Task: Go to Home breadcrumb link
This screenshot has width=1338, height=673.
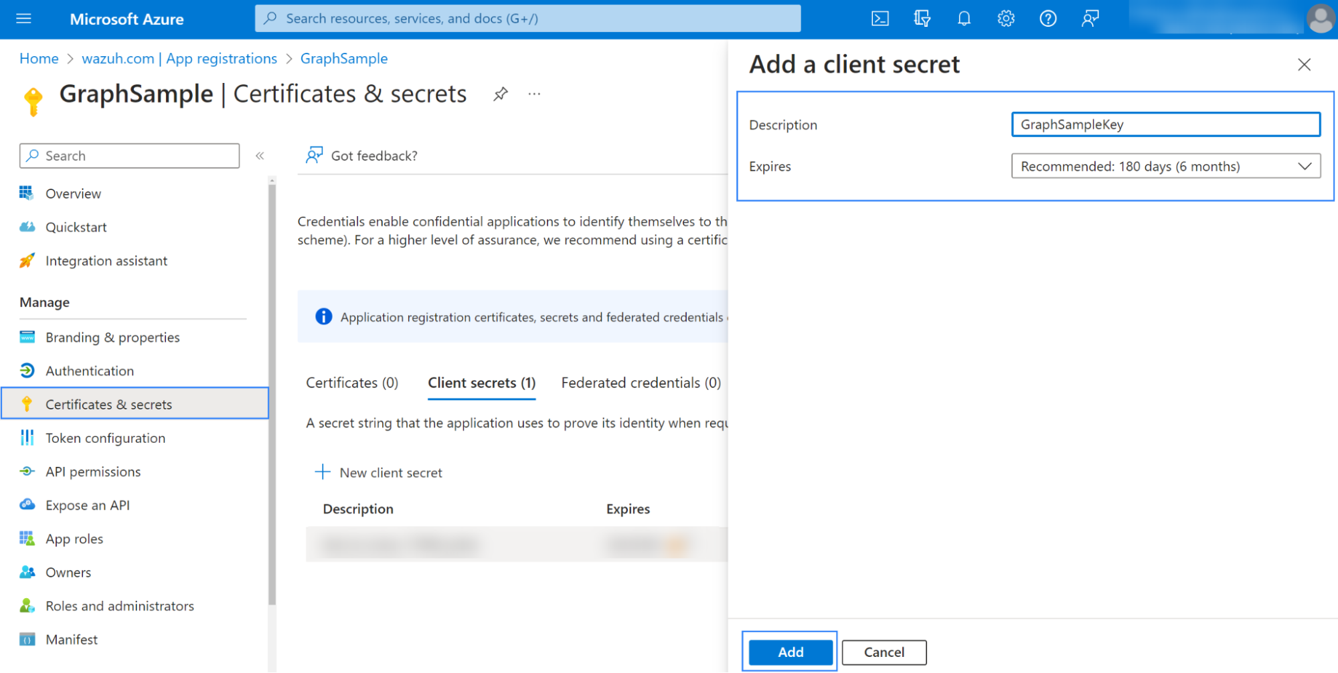Action: pyautogui.click(x=39, y=59)
